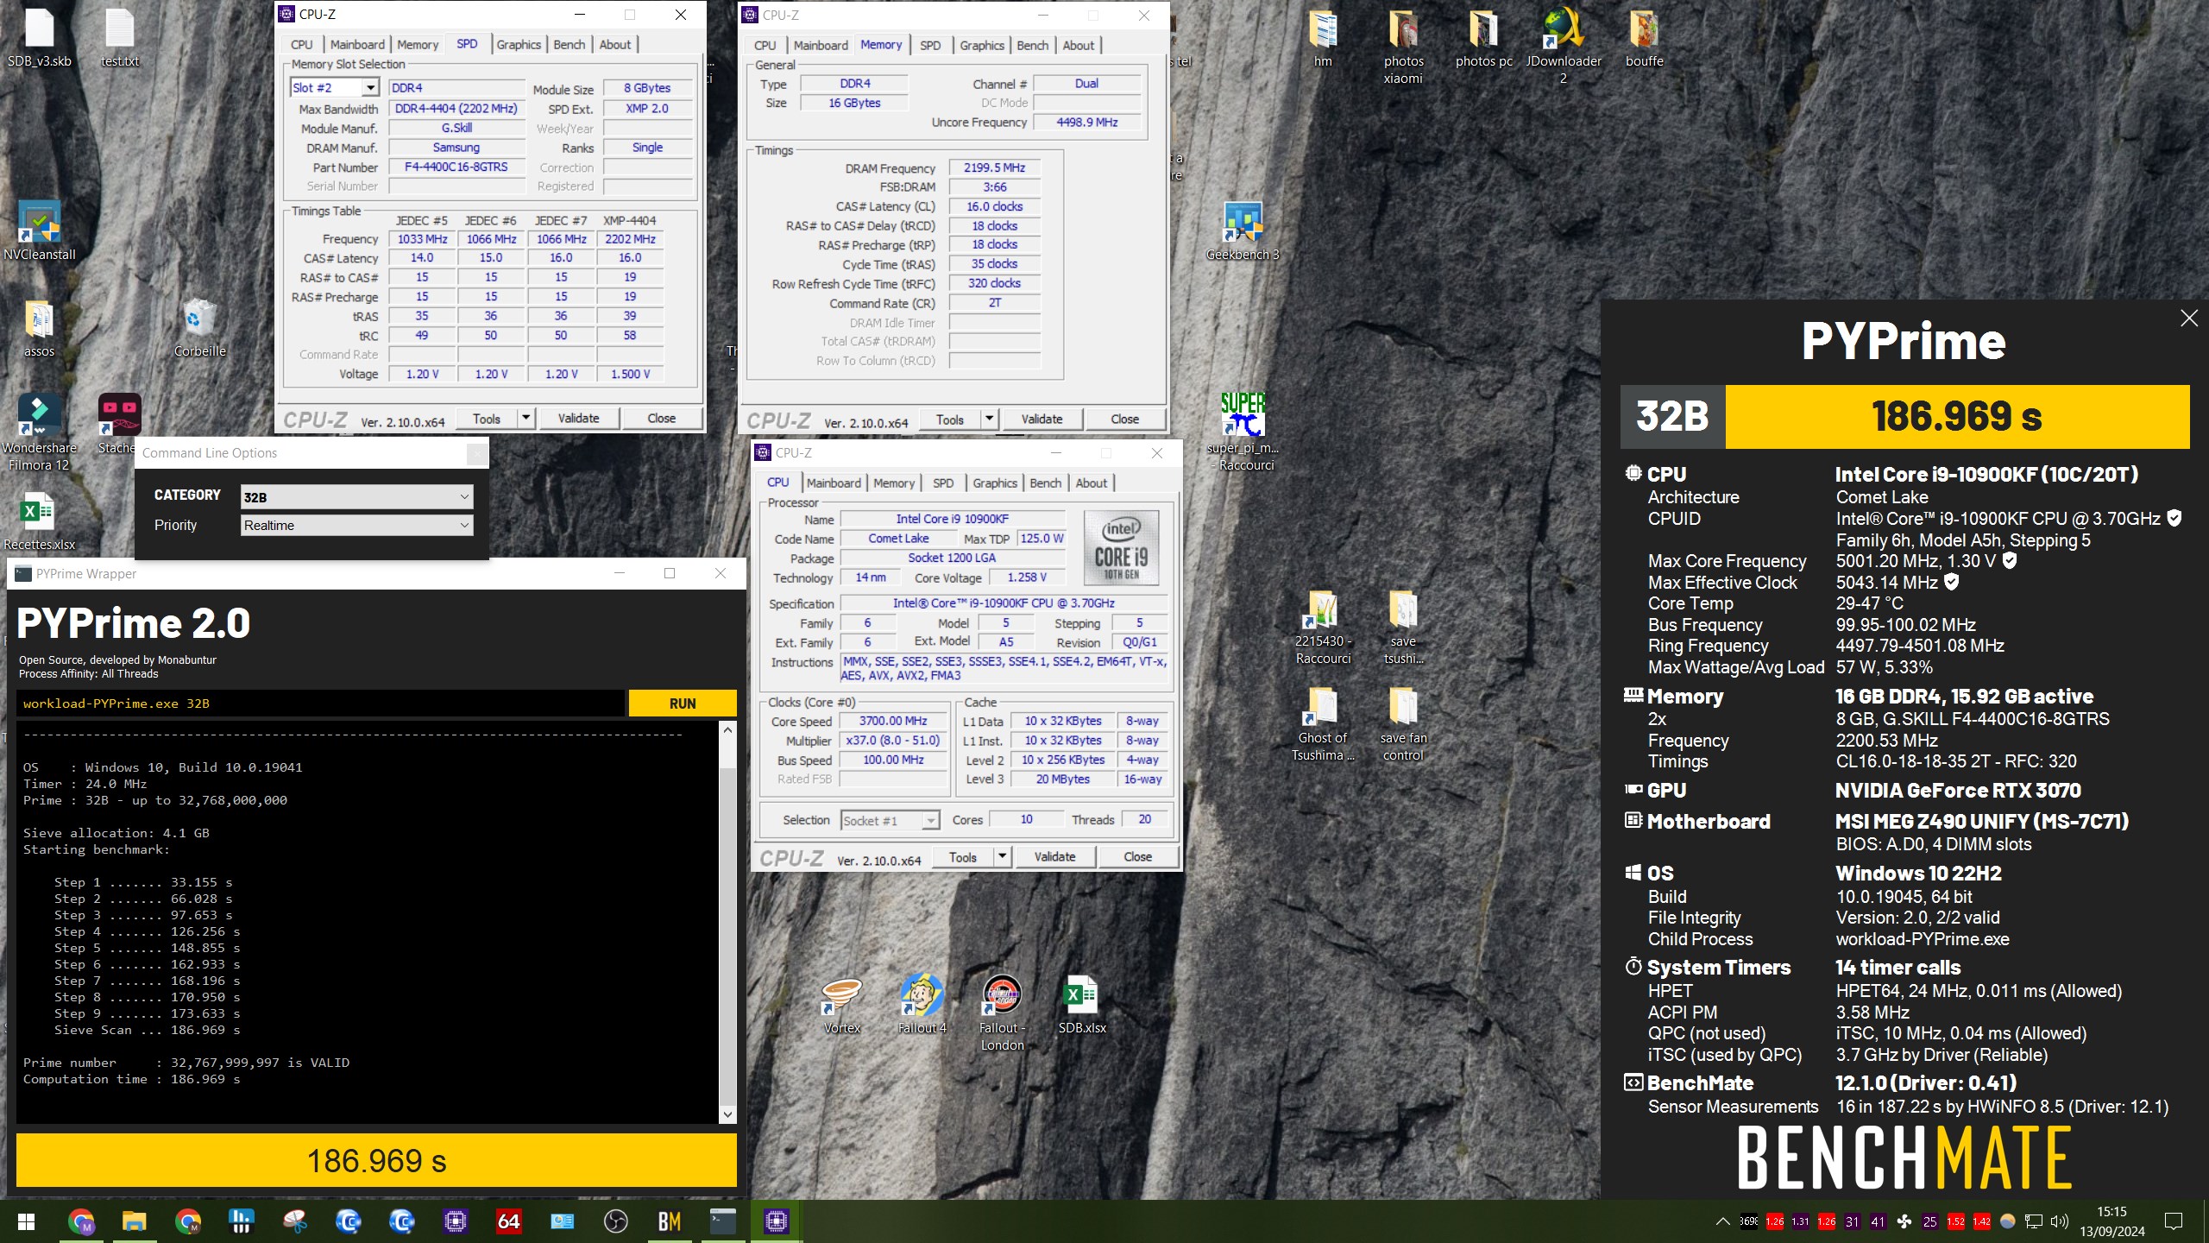Viewport: 2209px width, 1243px height.
Task: Click Close in the Memory window
Action: (x=1124, y=419)
